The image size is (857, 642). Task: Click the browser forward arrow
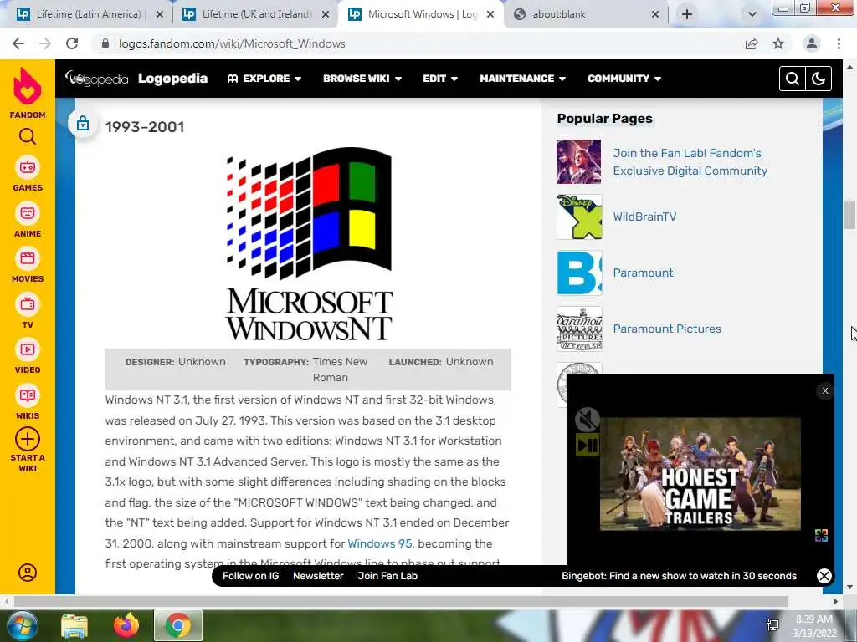pos(45,43)
